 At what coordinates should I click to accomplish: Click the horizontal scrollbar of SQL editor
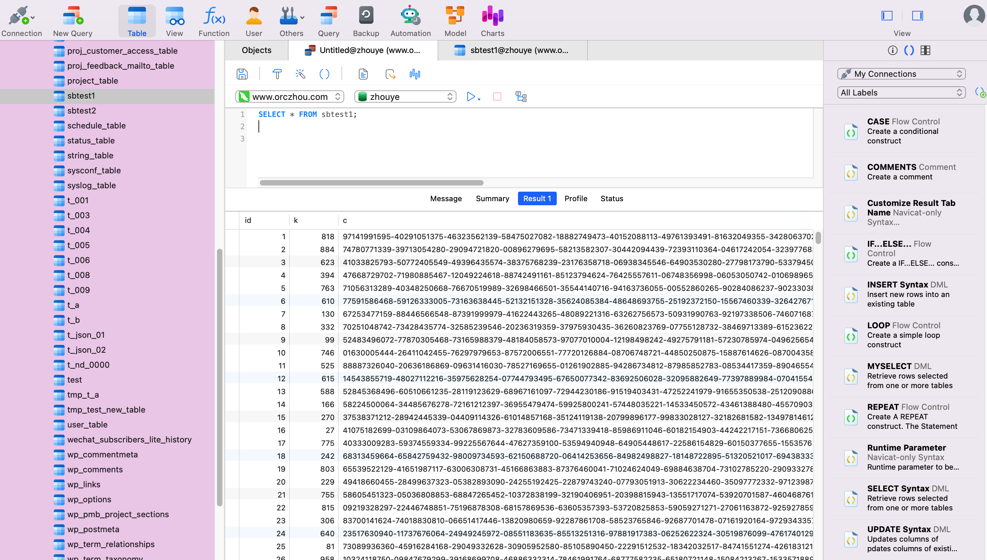(371, 183)
